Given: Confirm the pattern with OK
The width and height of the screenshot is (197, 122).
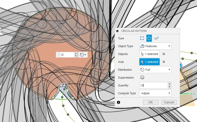Looking at the screenshot, I should [151, 102].
